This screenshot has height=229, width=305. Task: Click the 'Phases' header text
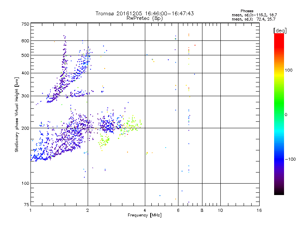[x=247, y=11]
